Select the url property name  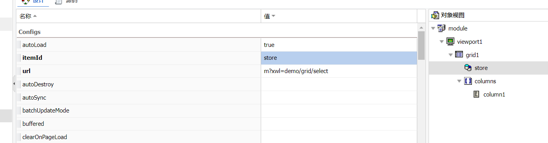(26, 71)
